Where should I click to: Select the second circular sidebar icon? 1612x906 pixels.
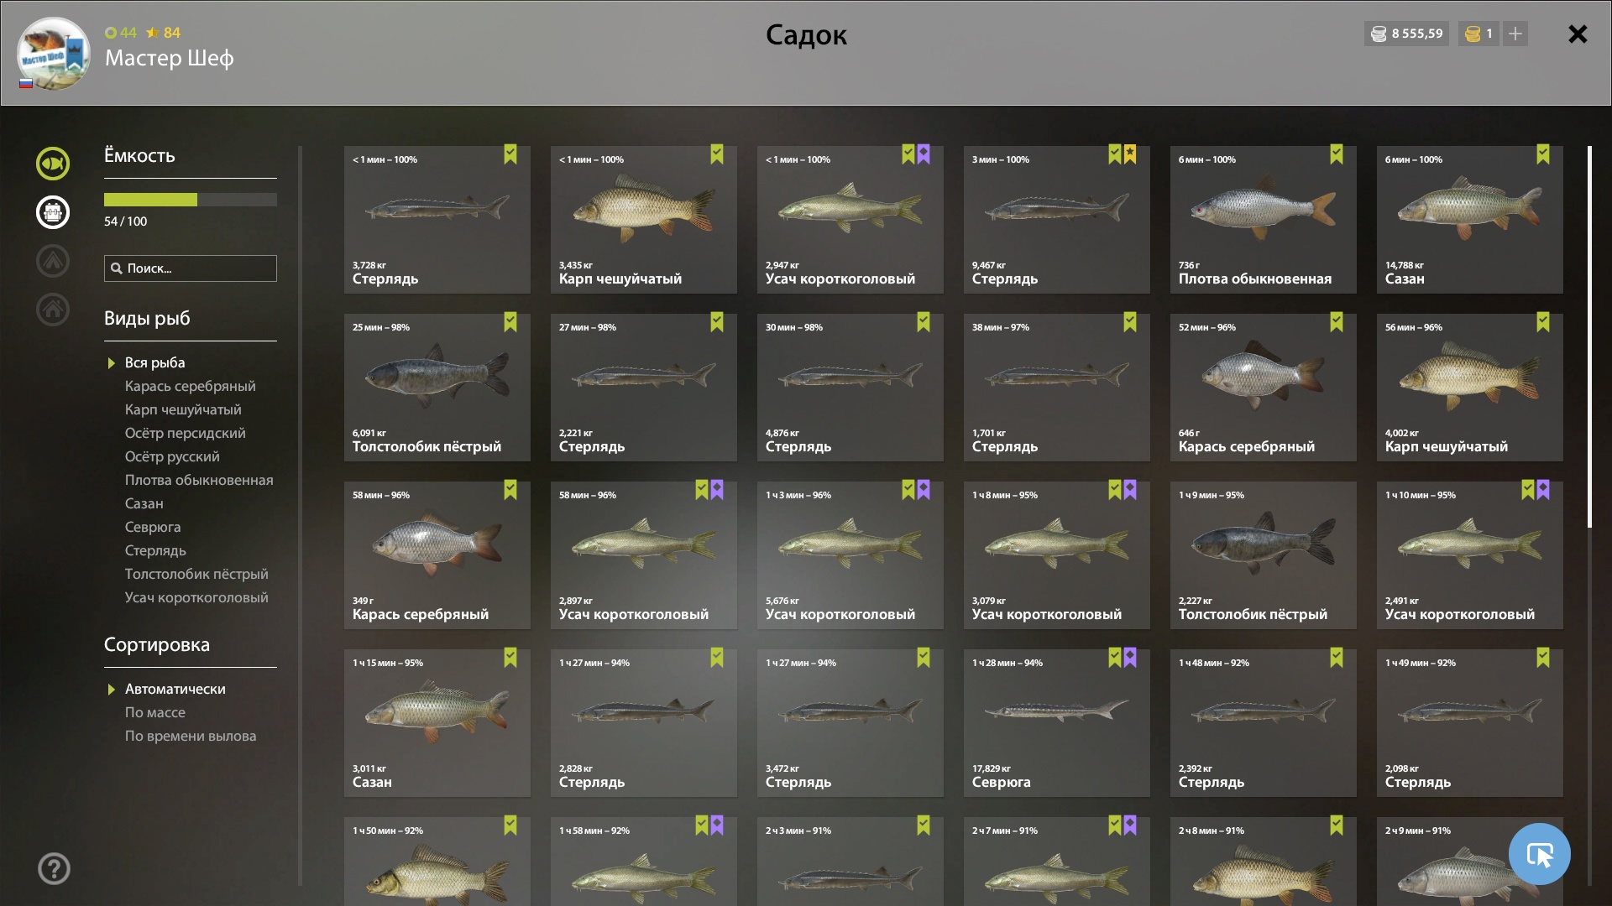pos(53,212)
